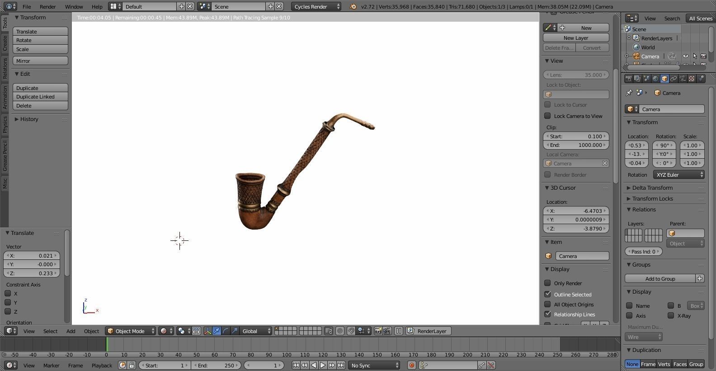The width and height of the screenshot is (716, 371).
Task: Open the XYZ Euler rotation mode dropdown
Action: [678, 174]
